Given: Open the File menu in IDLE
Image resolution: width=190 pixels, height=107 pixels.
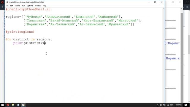Looking at the screenshot, I should pyautogui.click(x=7, y=6).
